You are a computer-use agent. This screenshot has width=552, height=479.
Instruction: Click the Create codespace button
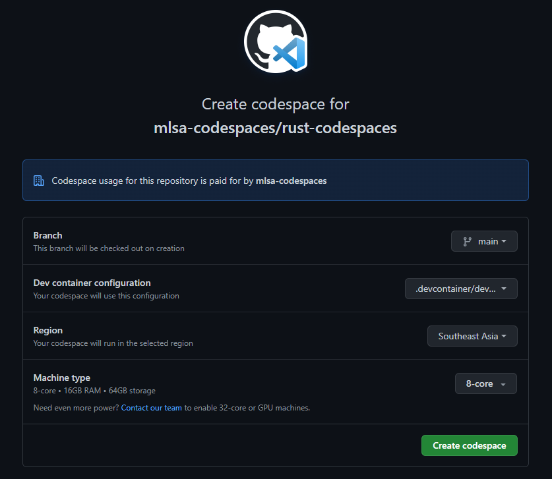[x=470, y=445]
